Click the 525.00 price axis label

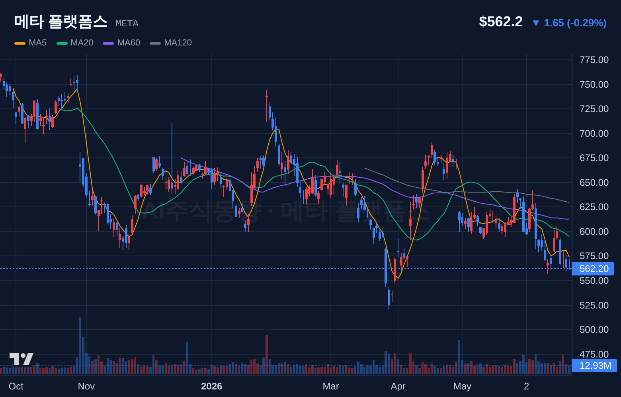594,305
